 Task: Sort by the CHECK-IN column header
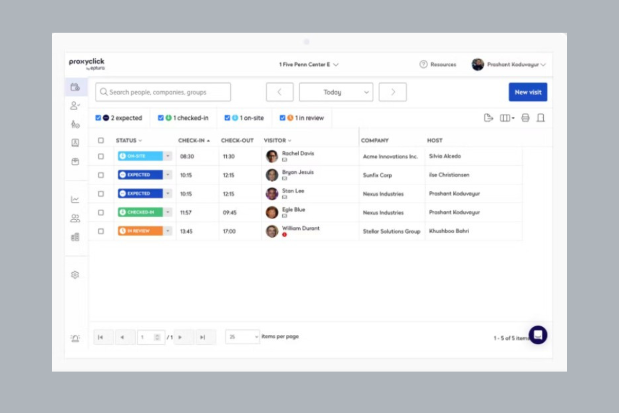(x=194, y=141)
